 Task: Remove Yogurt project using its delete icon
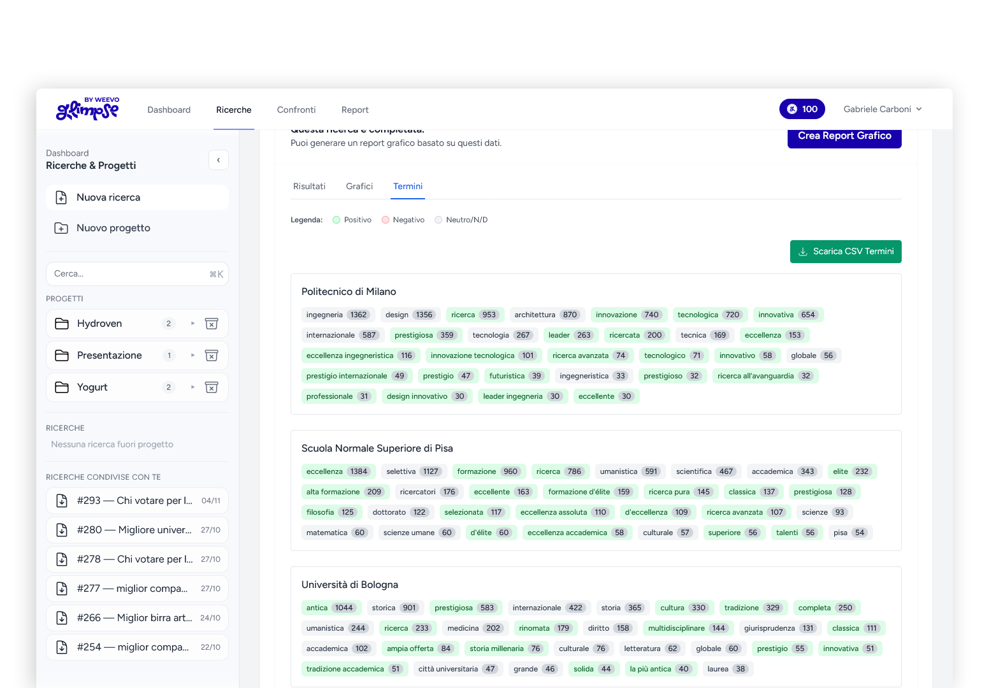(x=212, y=387)
